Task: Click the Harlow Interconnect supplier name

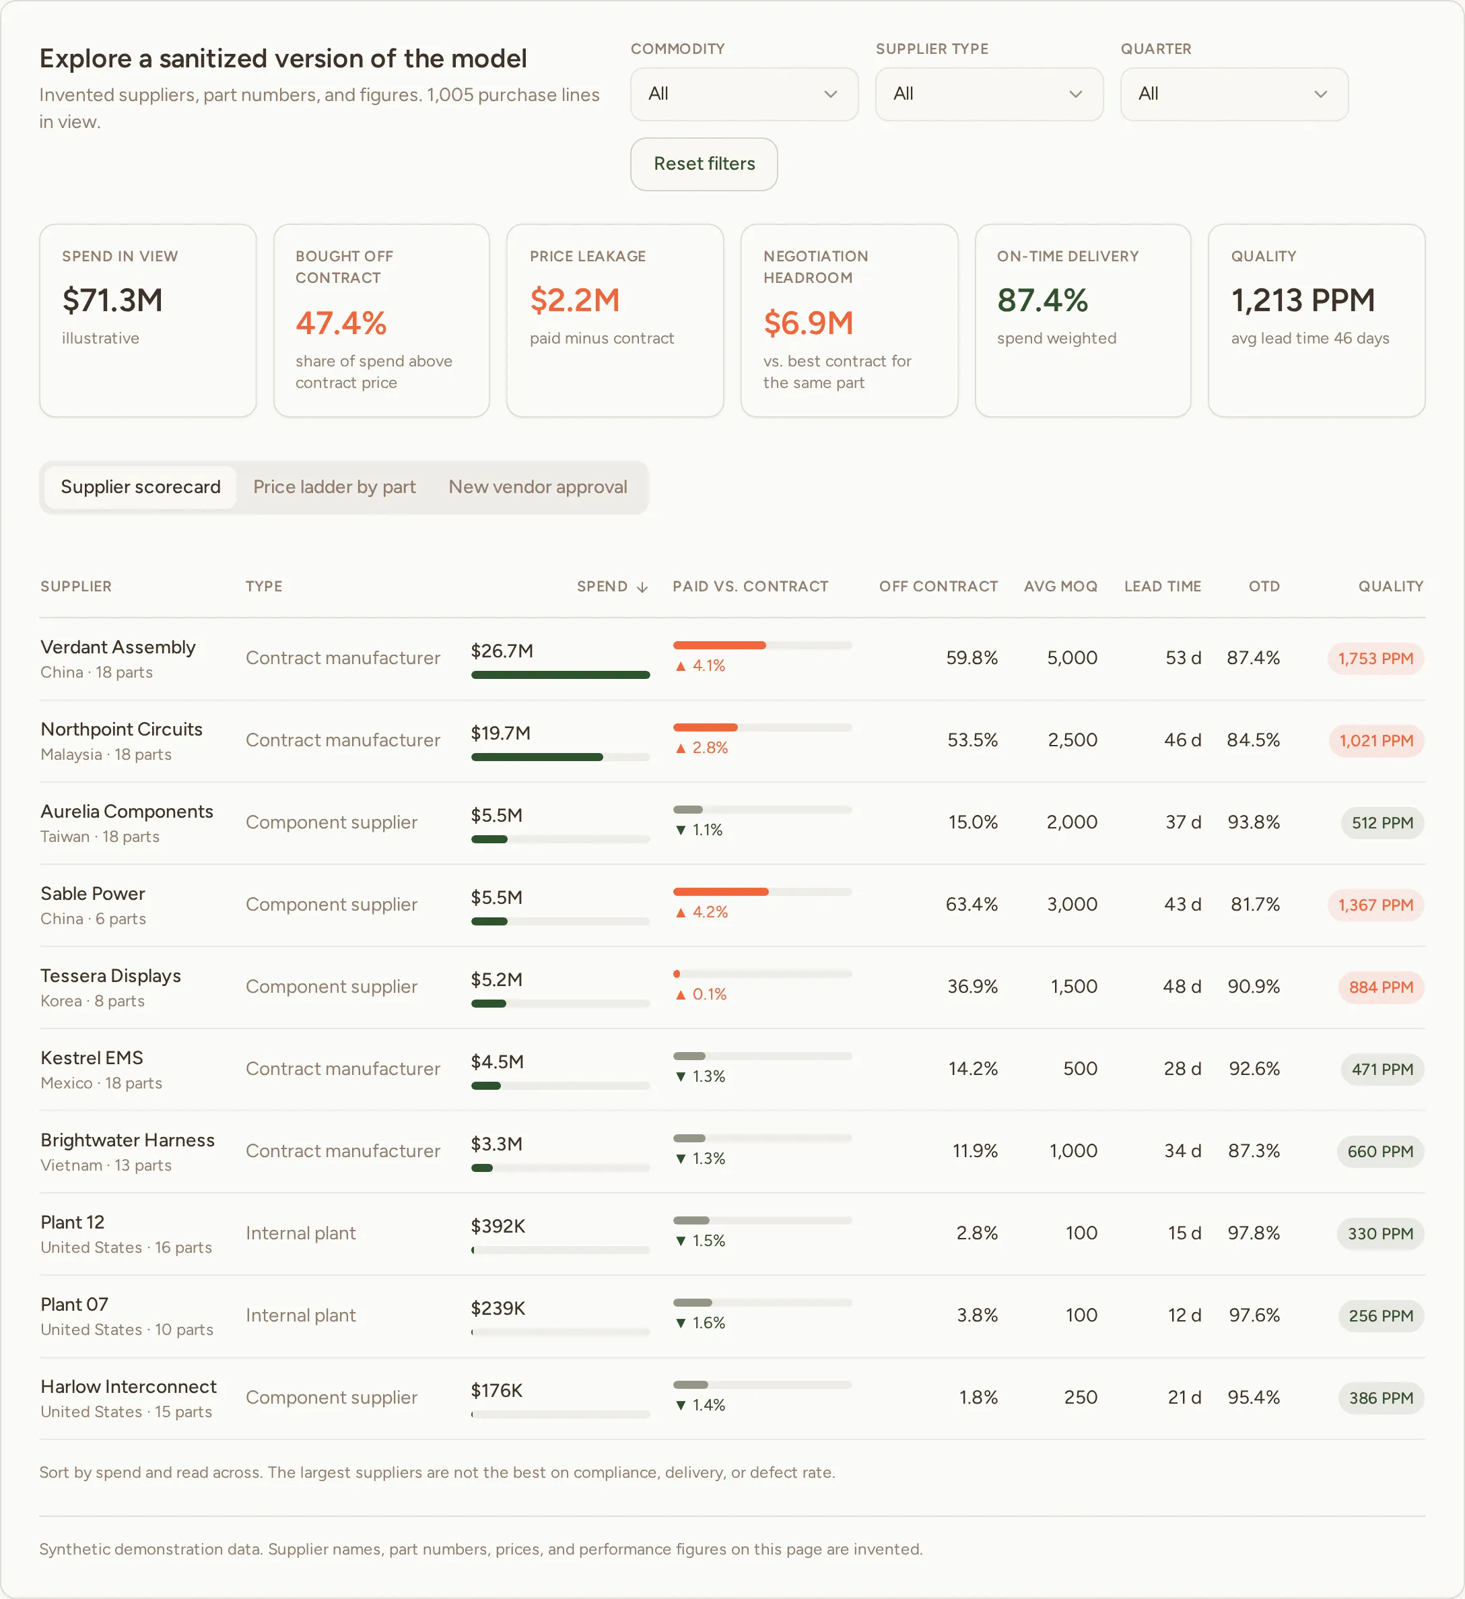Action: pos(129,1386)
